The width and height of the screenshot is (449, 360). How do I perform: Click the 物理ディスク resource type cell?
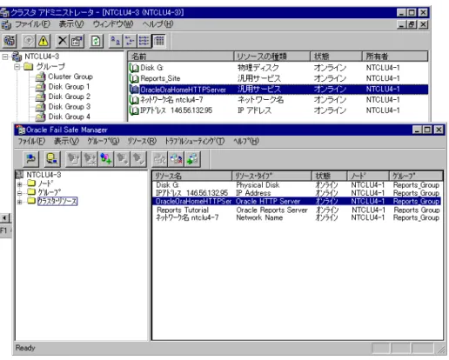tap(258, 68)
